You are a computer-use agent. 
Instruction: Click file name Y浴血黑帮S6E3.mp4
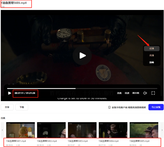tap(78, 141)
